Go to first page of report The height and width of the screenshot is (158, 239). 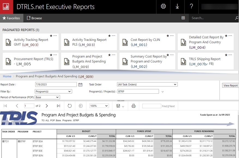5,106
